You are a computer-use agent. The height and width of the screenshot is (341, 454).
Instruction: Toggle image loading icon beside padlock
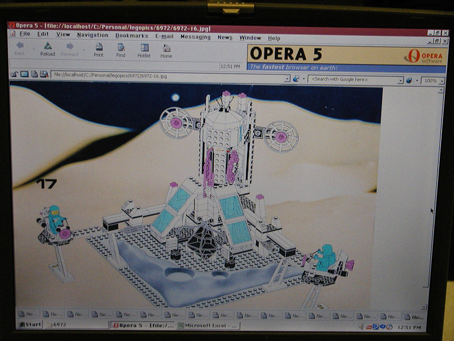point(24,74)
